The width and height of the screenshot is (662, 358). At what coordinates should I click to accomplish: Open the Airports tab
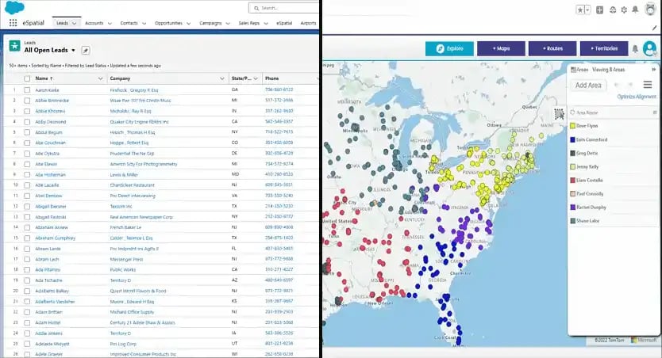pos(308,23)
